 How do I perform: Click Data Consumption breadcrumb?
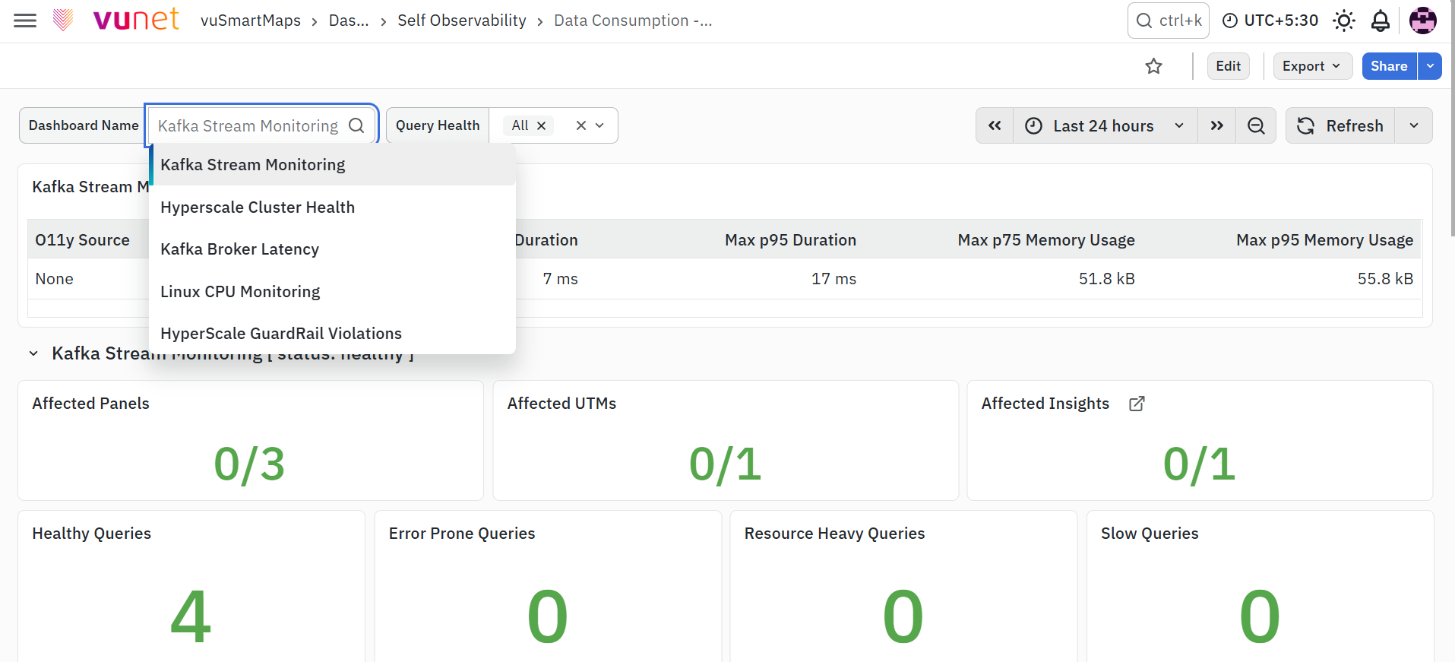coord(633,21)
